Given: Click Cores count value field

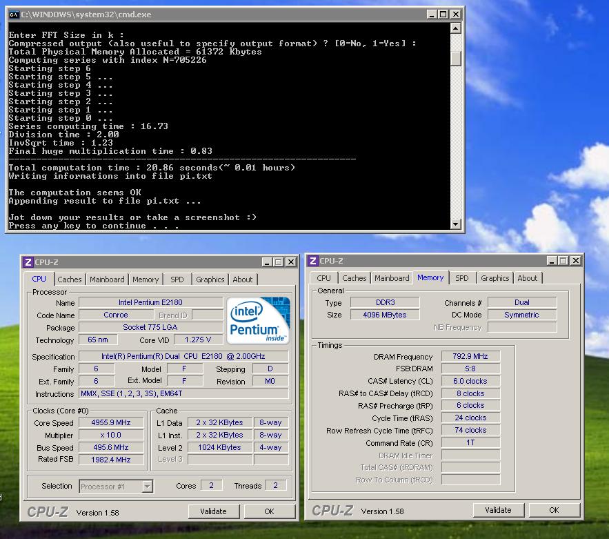Looking at the screenshot, I should coord(212,485).
